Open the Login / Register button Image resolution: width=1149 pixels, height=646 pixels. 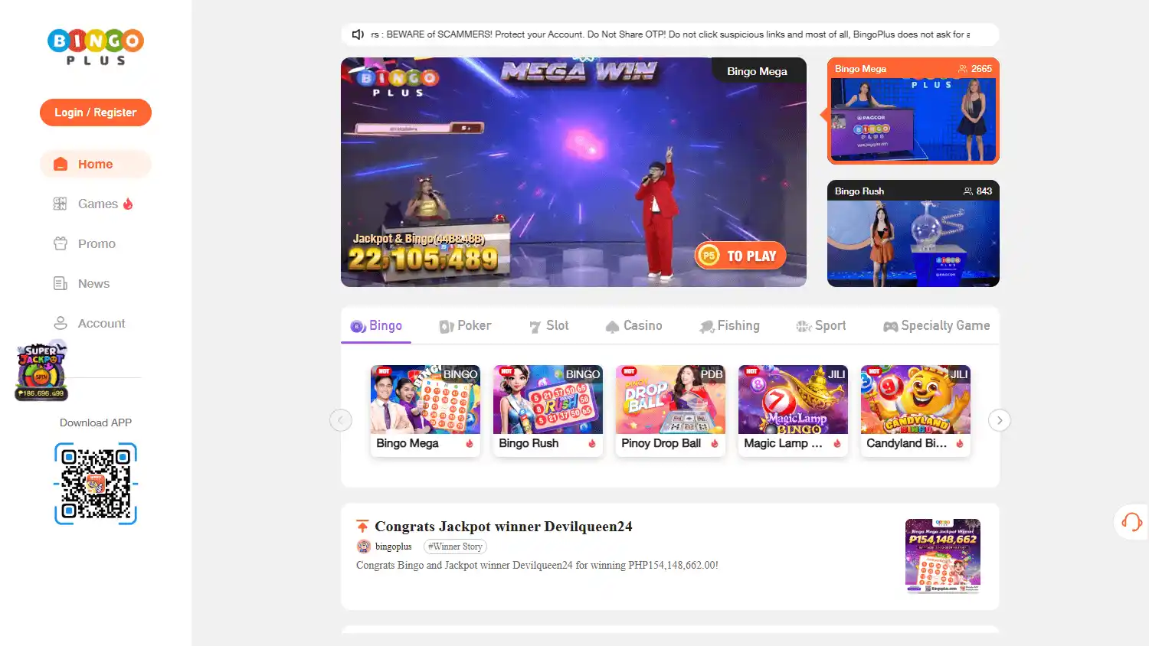(x=96, y=113)
